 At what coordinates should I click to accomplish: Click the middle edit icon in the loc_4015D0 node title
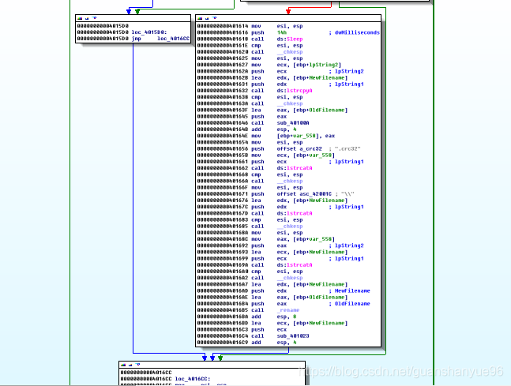87,18
